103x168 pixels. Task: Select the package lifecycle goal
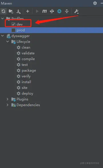29,70
